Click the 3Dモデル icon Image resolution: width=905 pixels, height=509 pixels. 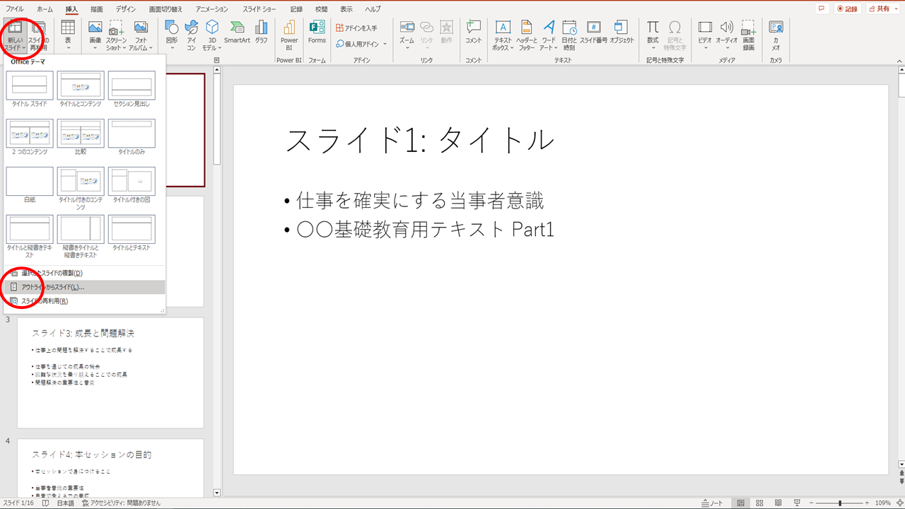pos(211,35)
